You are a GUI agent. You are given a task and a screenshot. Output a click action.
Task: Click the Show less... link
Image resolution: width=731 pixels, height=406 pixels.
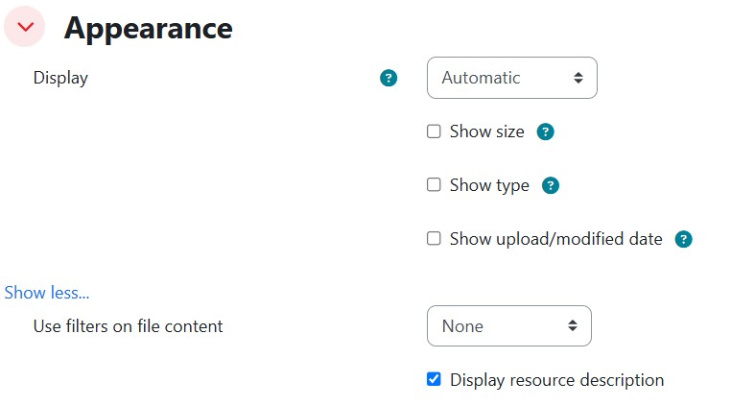click(x=47, y=293)
